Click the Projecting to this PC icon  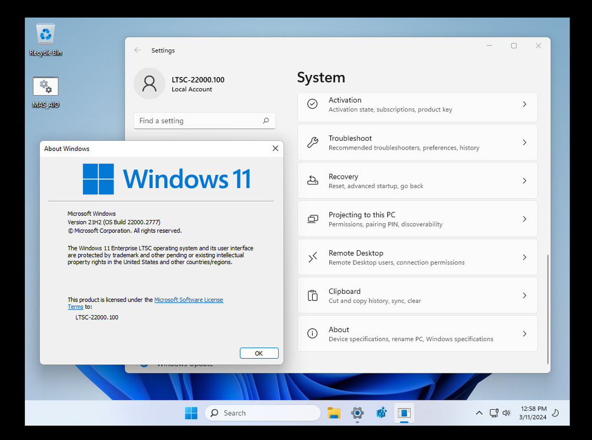point(312,219)
